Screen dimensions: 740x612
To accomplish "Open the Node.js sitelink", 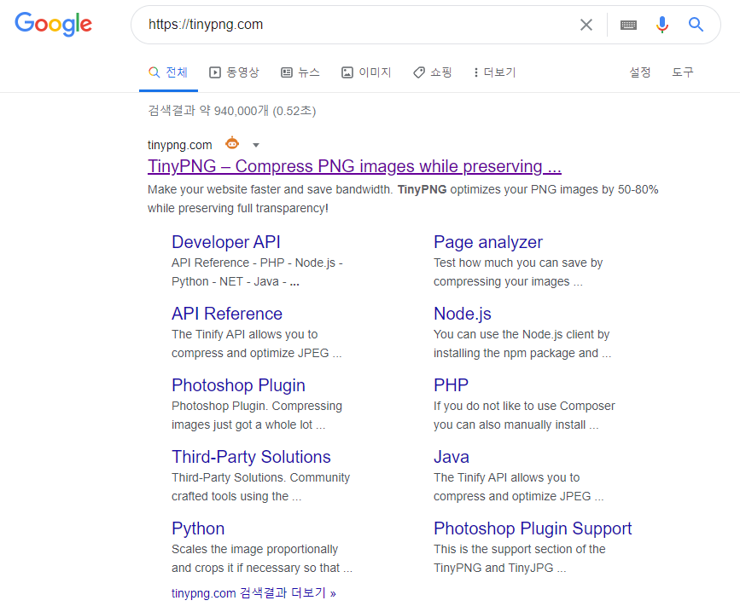I will 463,314.
